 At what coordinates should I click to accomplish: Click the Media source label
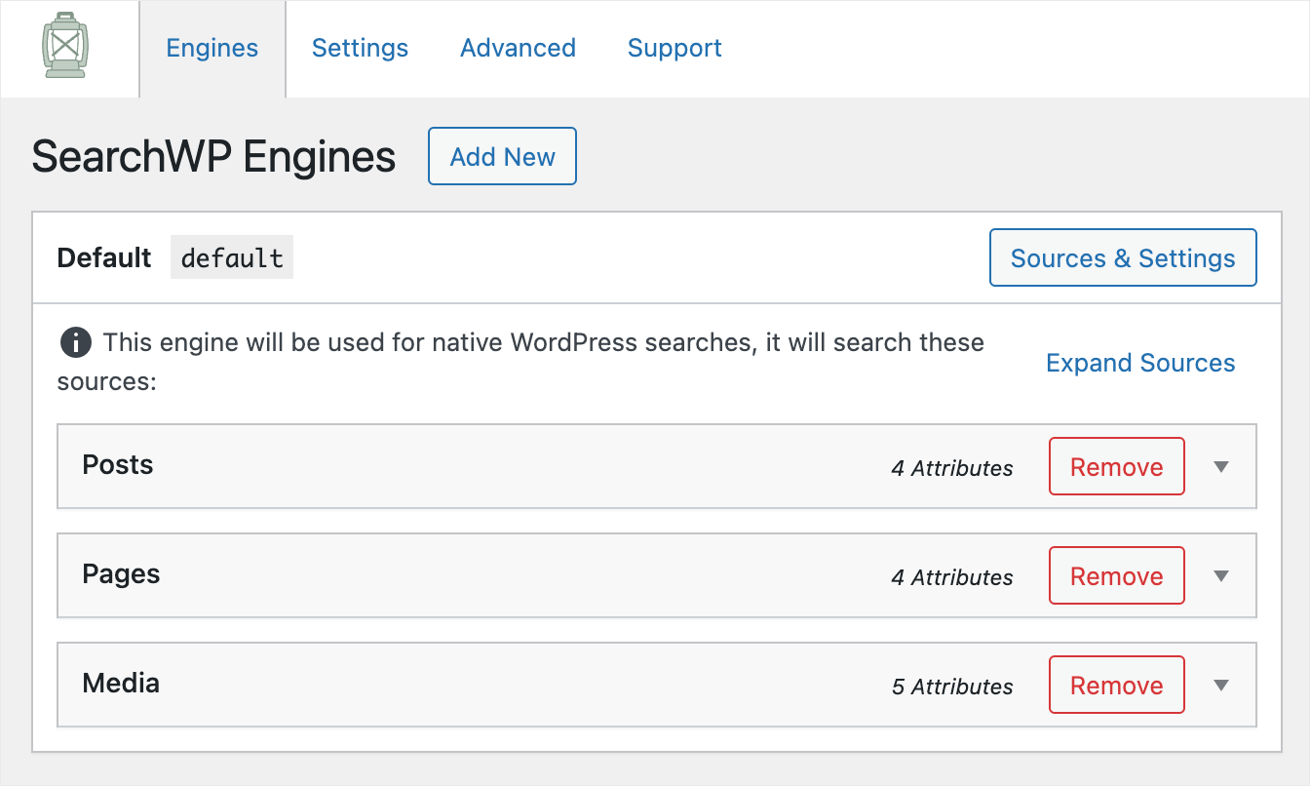(121, 684)
